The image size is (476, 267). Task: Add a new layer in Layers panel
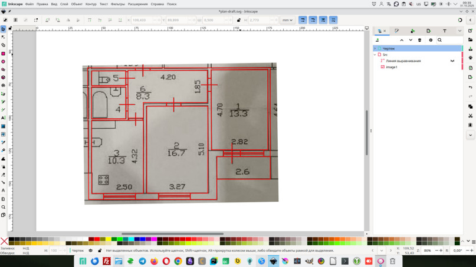(377, 40)
